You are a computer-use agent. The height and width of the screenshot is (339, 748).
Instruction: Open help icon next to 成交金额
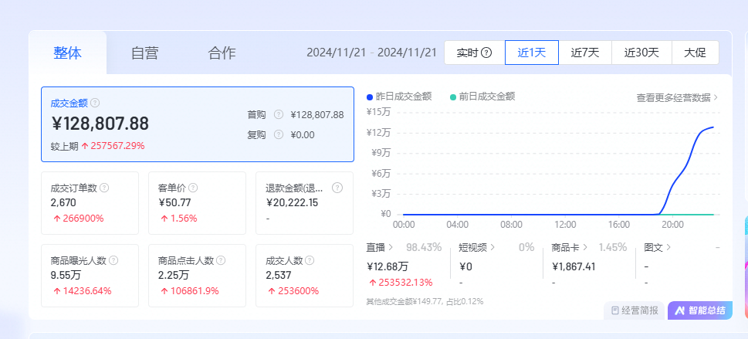(95, 103)
